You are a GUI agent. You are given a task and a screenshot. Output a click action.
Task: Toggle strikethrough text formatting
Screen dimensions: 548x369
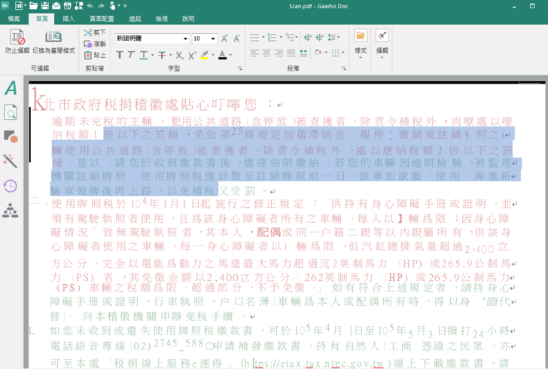(x=162, y=55)
